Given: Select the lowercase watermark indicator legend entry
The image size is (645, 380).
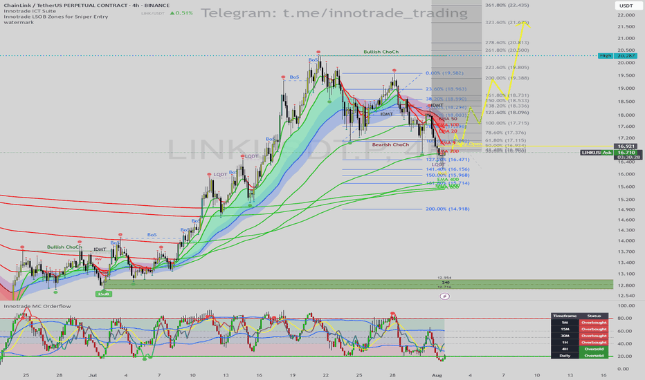Looking at the screenshot, I should click(19, 22).
